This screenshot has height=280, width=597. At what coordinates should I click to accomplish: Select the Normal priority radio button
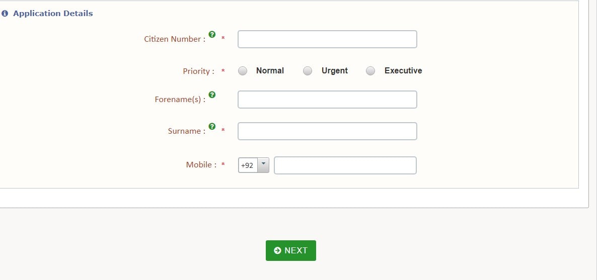[243, 71]
